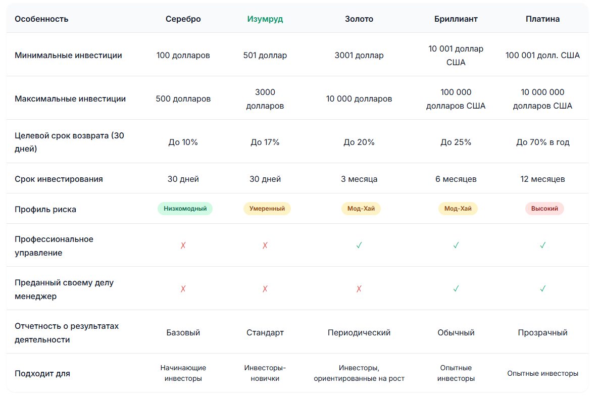The height and width of the screenshot is (397, 600).
Task: Click green check for Золото professional management
Action: (359, 245)
